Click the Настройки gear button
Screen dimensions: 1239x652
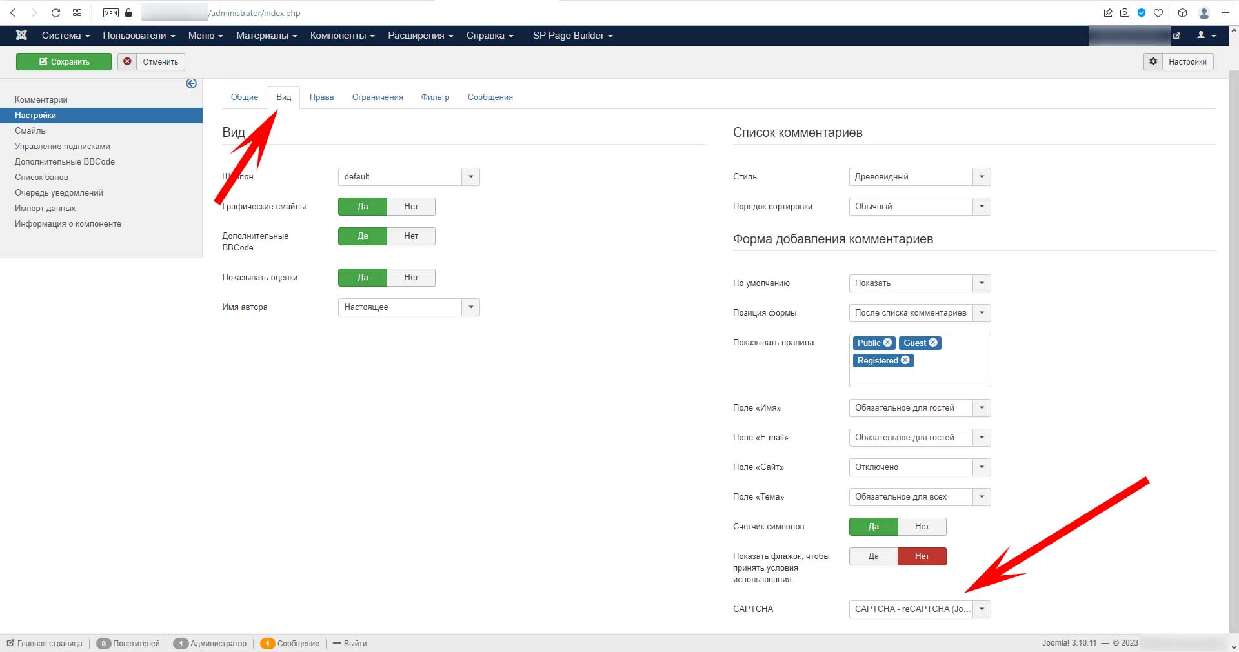pos(1178,62)
